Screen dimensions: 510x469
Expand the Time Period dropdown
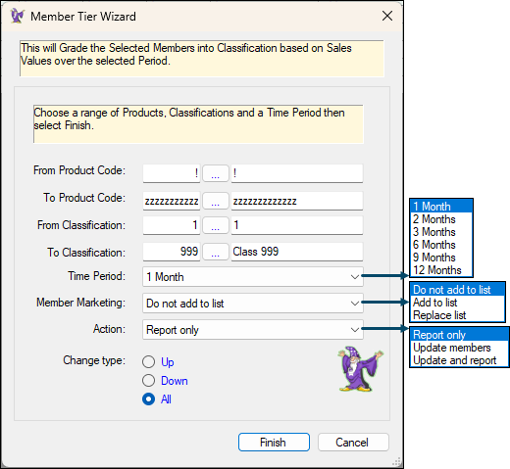(355, 277)
